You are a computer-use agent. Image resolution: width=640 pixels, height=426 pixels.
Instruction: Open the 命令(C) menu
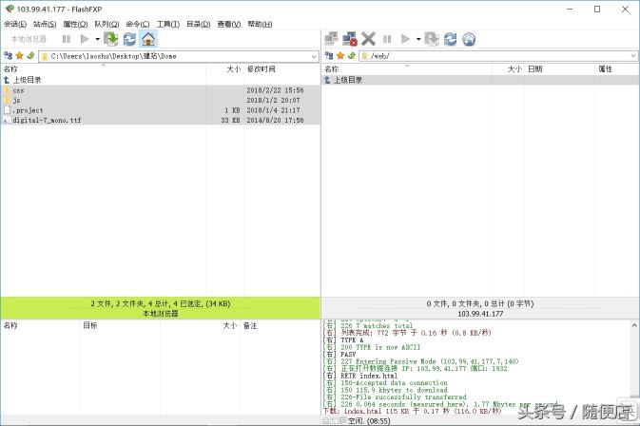(138, 24)
